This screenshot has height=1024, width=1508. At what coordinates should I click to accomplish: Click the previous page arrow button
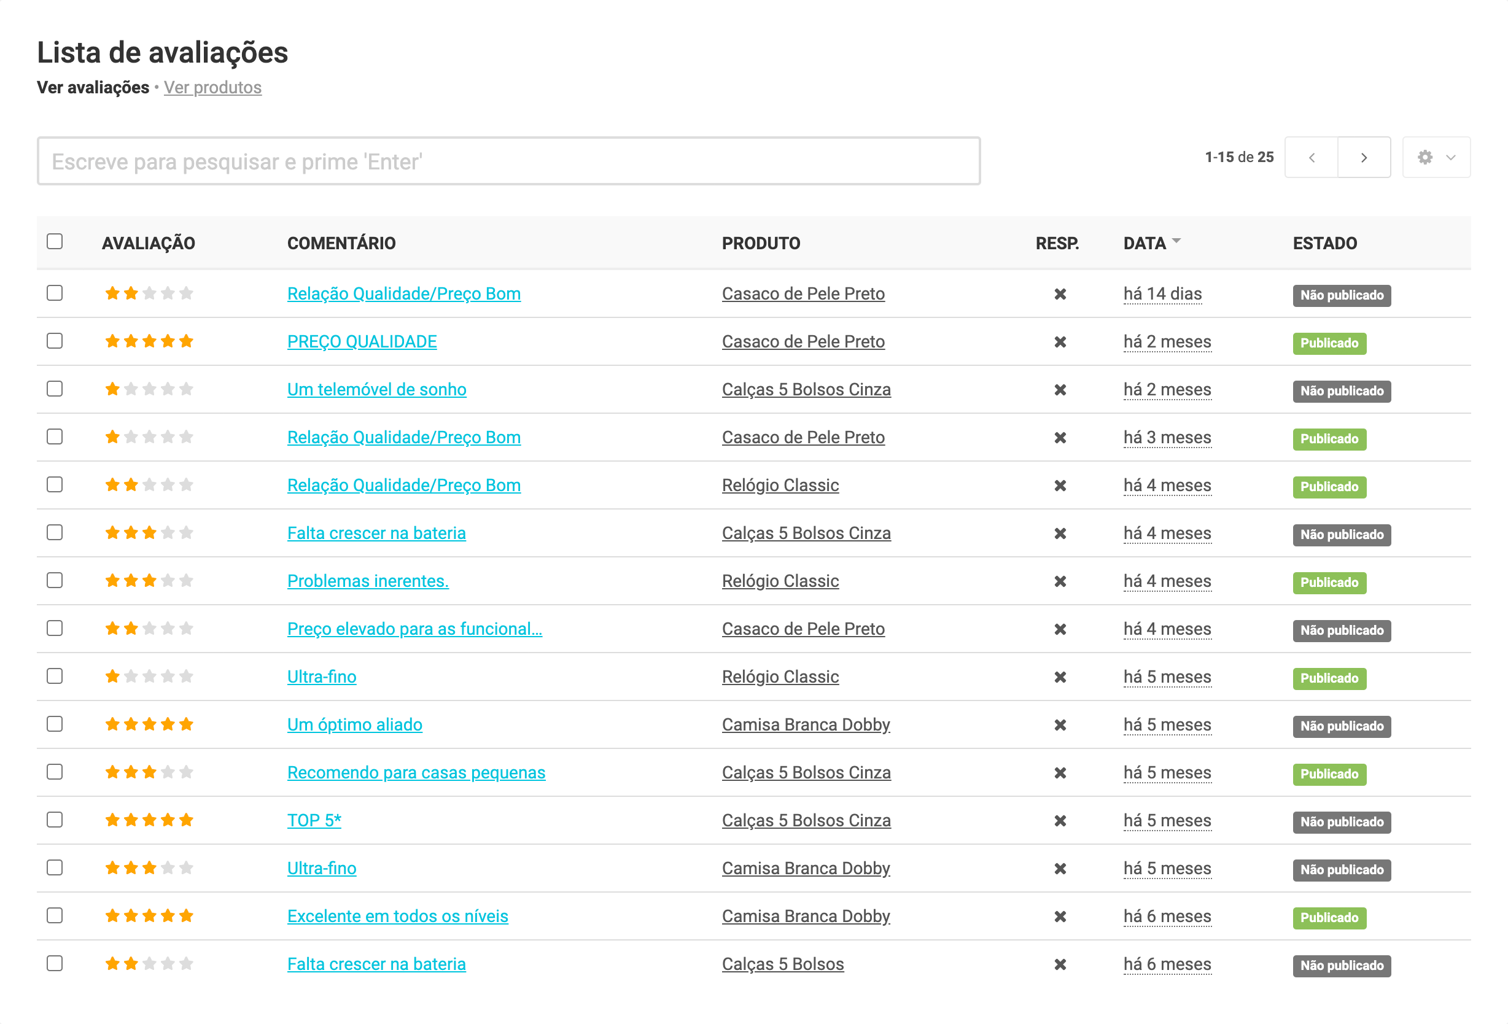[1312, 158]
